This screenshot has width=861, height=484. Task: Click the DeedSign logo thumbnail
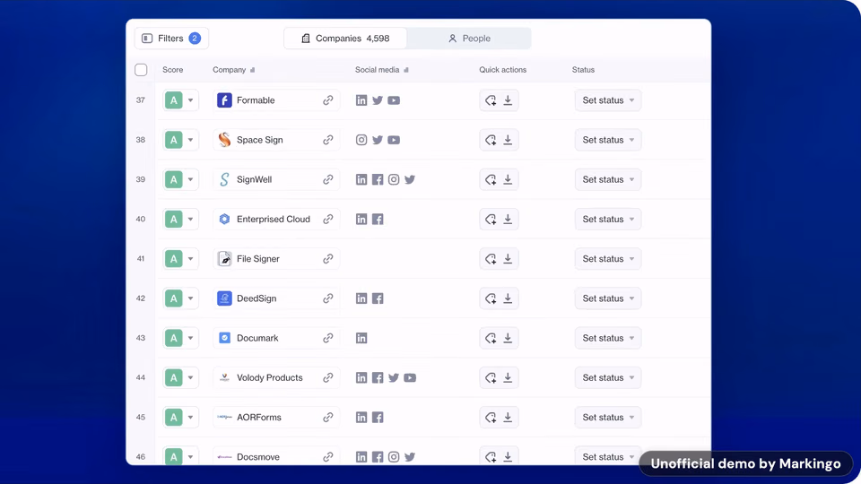coord(224,298)
